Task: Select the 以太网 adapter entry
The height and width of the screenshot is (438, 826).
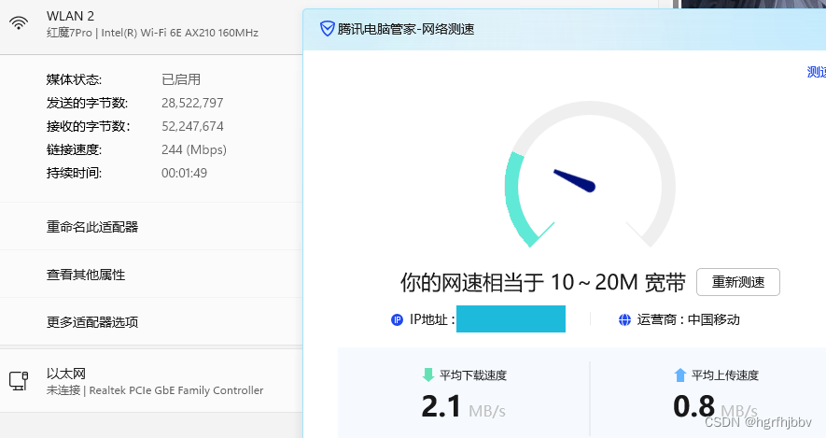Action: 151,381
